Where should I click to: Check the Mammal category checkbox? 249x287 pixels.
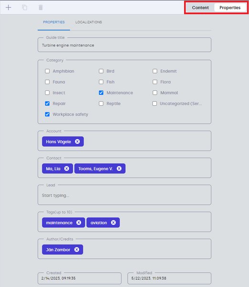coord(155,93)
